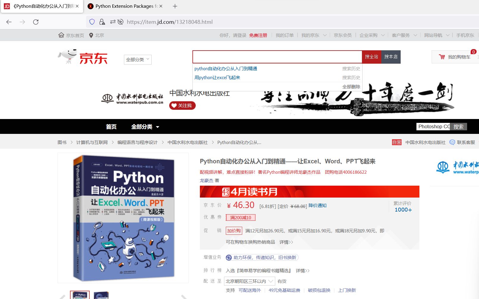Click 可配送海外 link
Viewport: 479px width, 299px height.
[250, 290]
